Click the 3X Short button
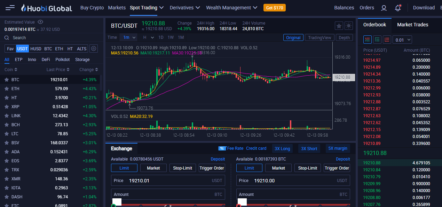This screenshot has width=442, height=207. (x=309, y=149)
